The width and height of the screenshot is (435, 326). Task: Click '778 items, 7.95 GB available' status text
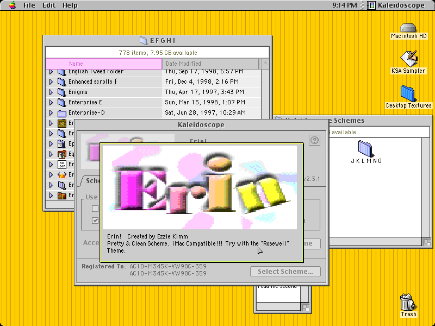click(x=158, y=53)
